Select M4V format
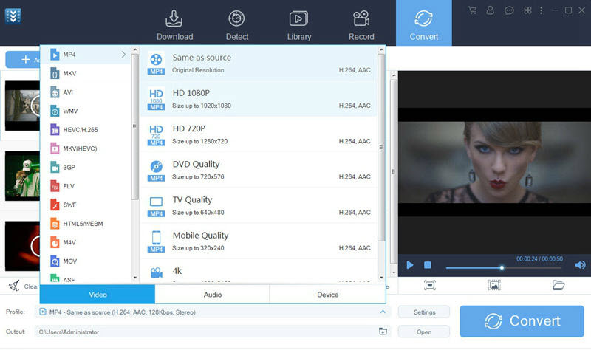Image resolution: width=591 pixels, height=350 pixels. 85,243
